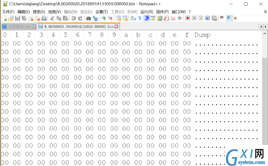This screenshot has height=166, width=268.
Task: Click the Undo arrow icon
Action: coord(73,18)
